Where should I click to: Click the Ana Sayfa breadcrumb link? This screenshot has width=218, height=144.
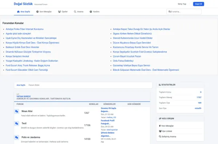click(21, 85)
